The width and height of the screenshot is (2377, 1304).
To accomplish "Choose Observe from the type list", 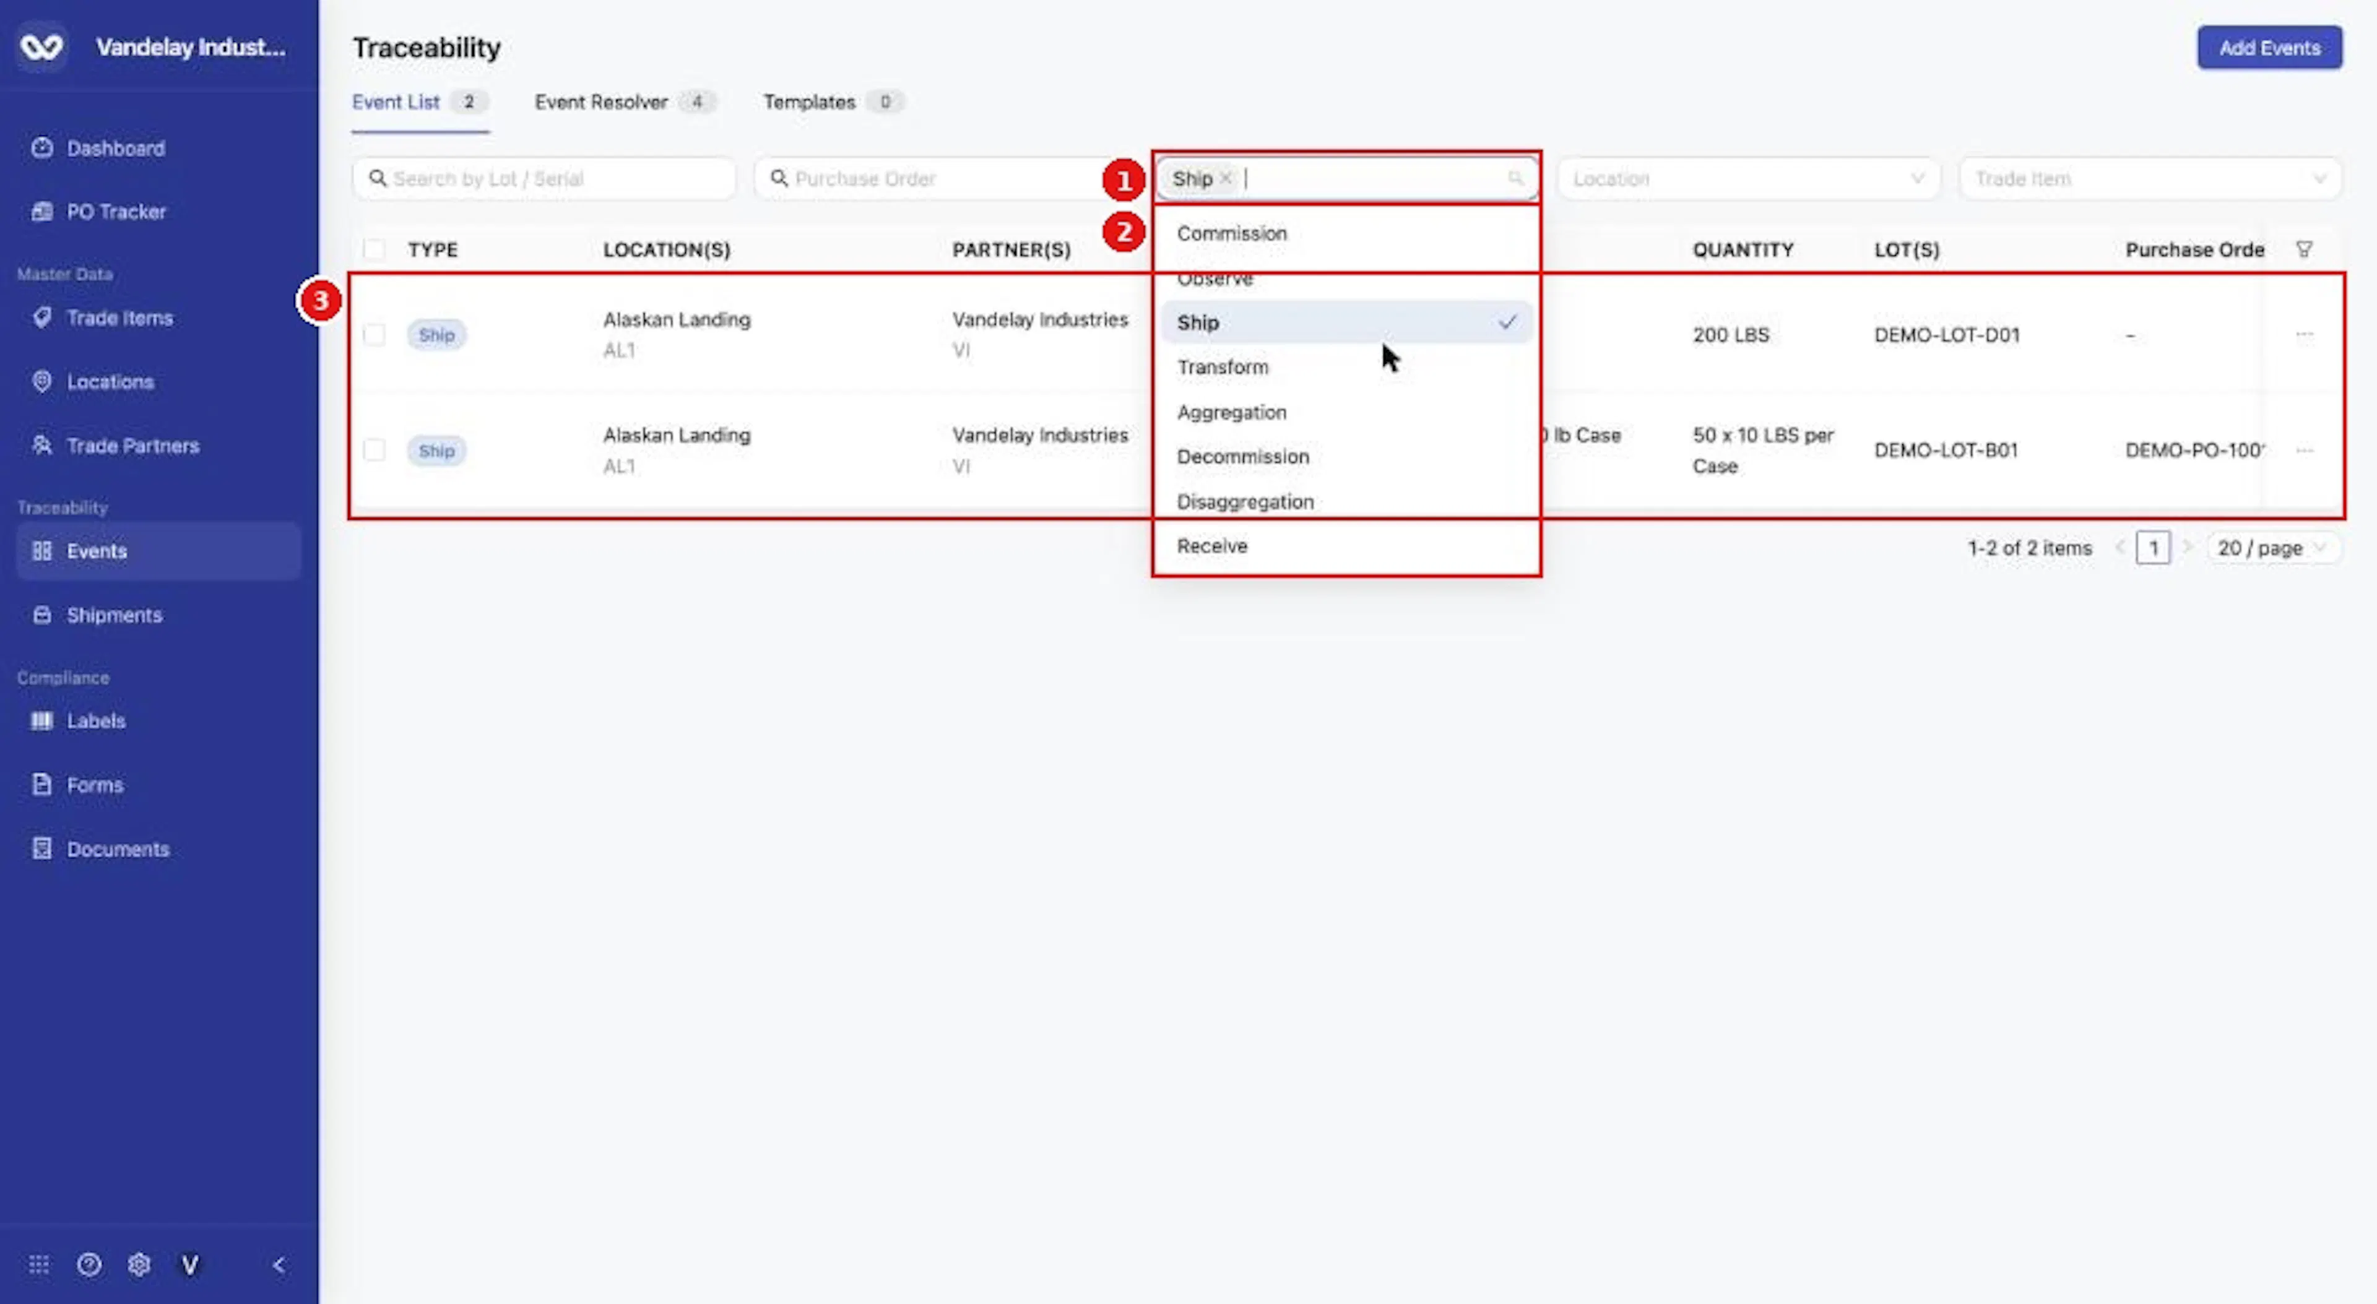I will tap(1346, 278).
